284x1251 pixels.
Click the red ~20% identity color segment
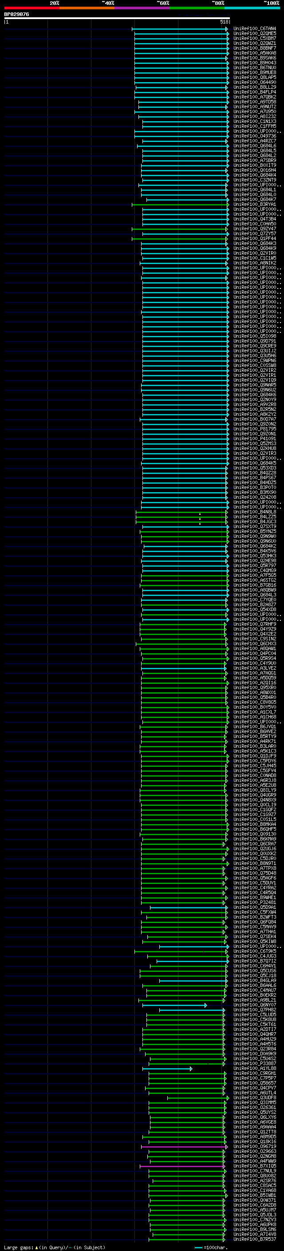(32, 8)
